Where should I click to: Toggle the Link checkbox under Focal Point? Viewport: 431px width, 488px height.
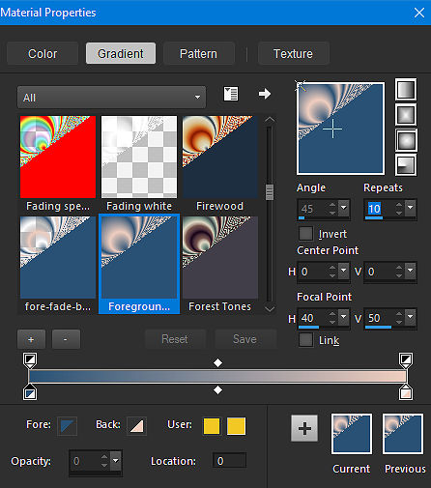pos(305,340)
